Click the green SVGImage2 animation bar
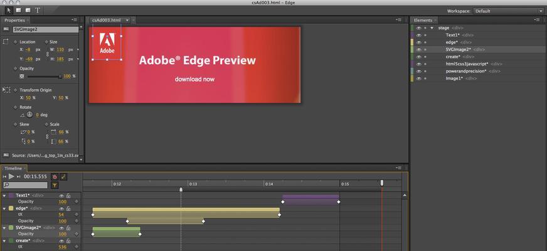 click(116, 230)
